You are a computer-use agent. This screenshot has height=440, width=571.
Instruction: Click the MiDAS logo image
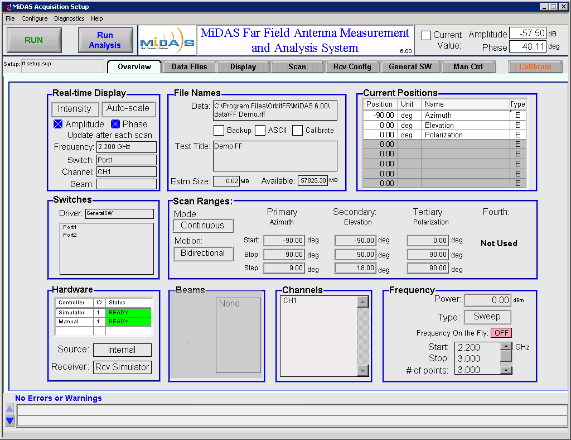(167, 40)
